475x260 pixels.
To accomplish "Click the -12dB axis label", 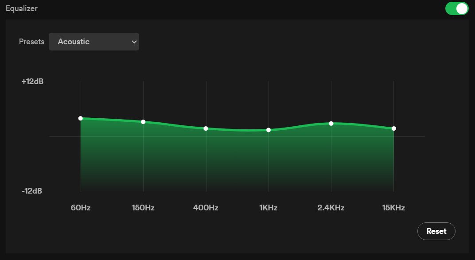I will [x=32, y=191].
